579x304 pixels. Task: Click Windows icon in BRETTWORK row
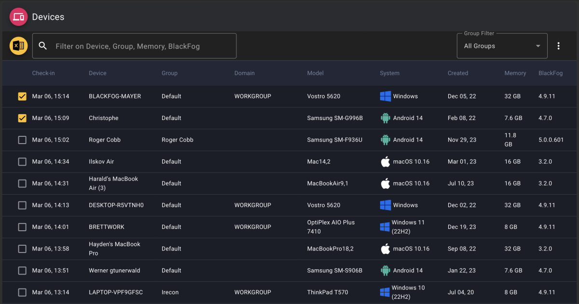pos(385,227)
